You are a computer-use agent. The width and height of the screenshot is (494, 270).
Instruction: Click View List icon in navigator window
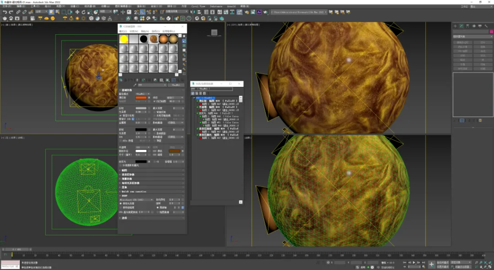click(193, 94)
